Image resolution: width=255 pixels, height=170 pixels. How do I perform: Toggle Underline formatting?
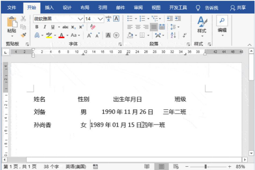pos(52,27)
